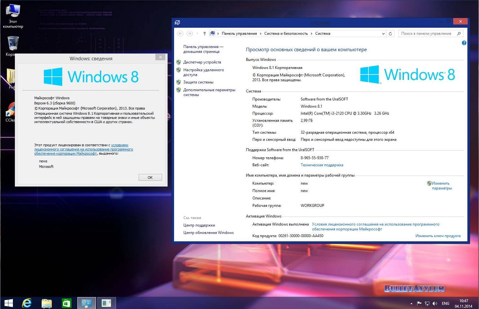
Task: Open the clock and date 04.11.2014
Action: 464,304
